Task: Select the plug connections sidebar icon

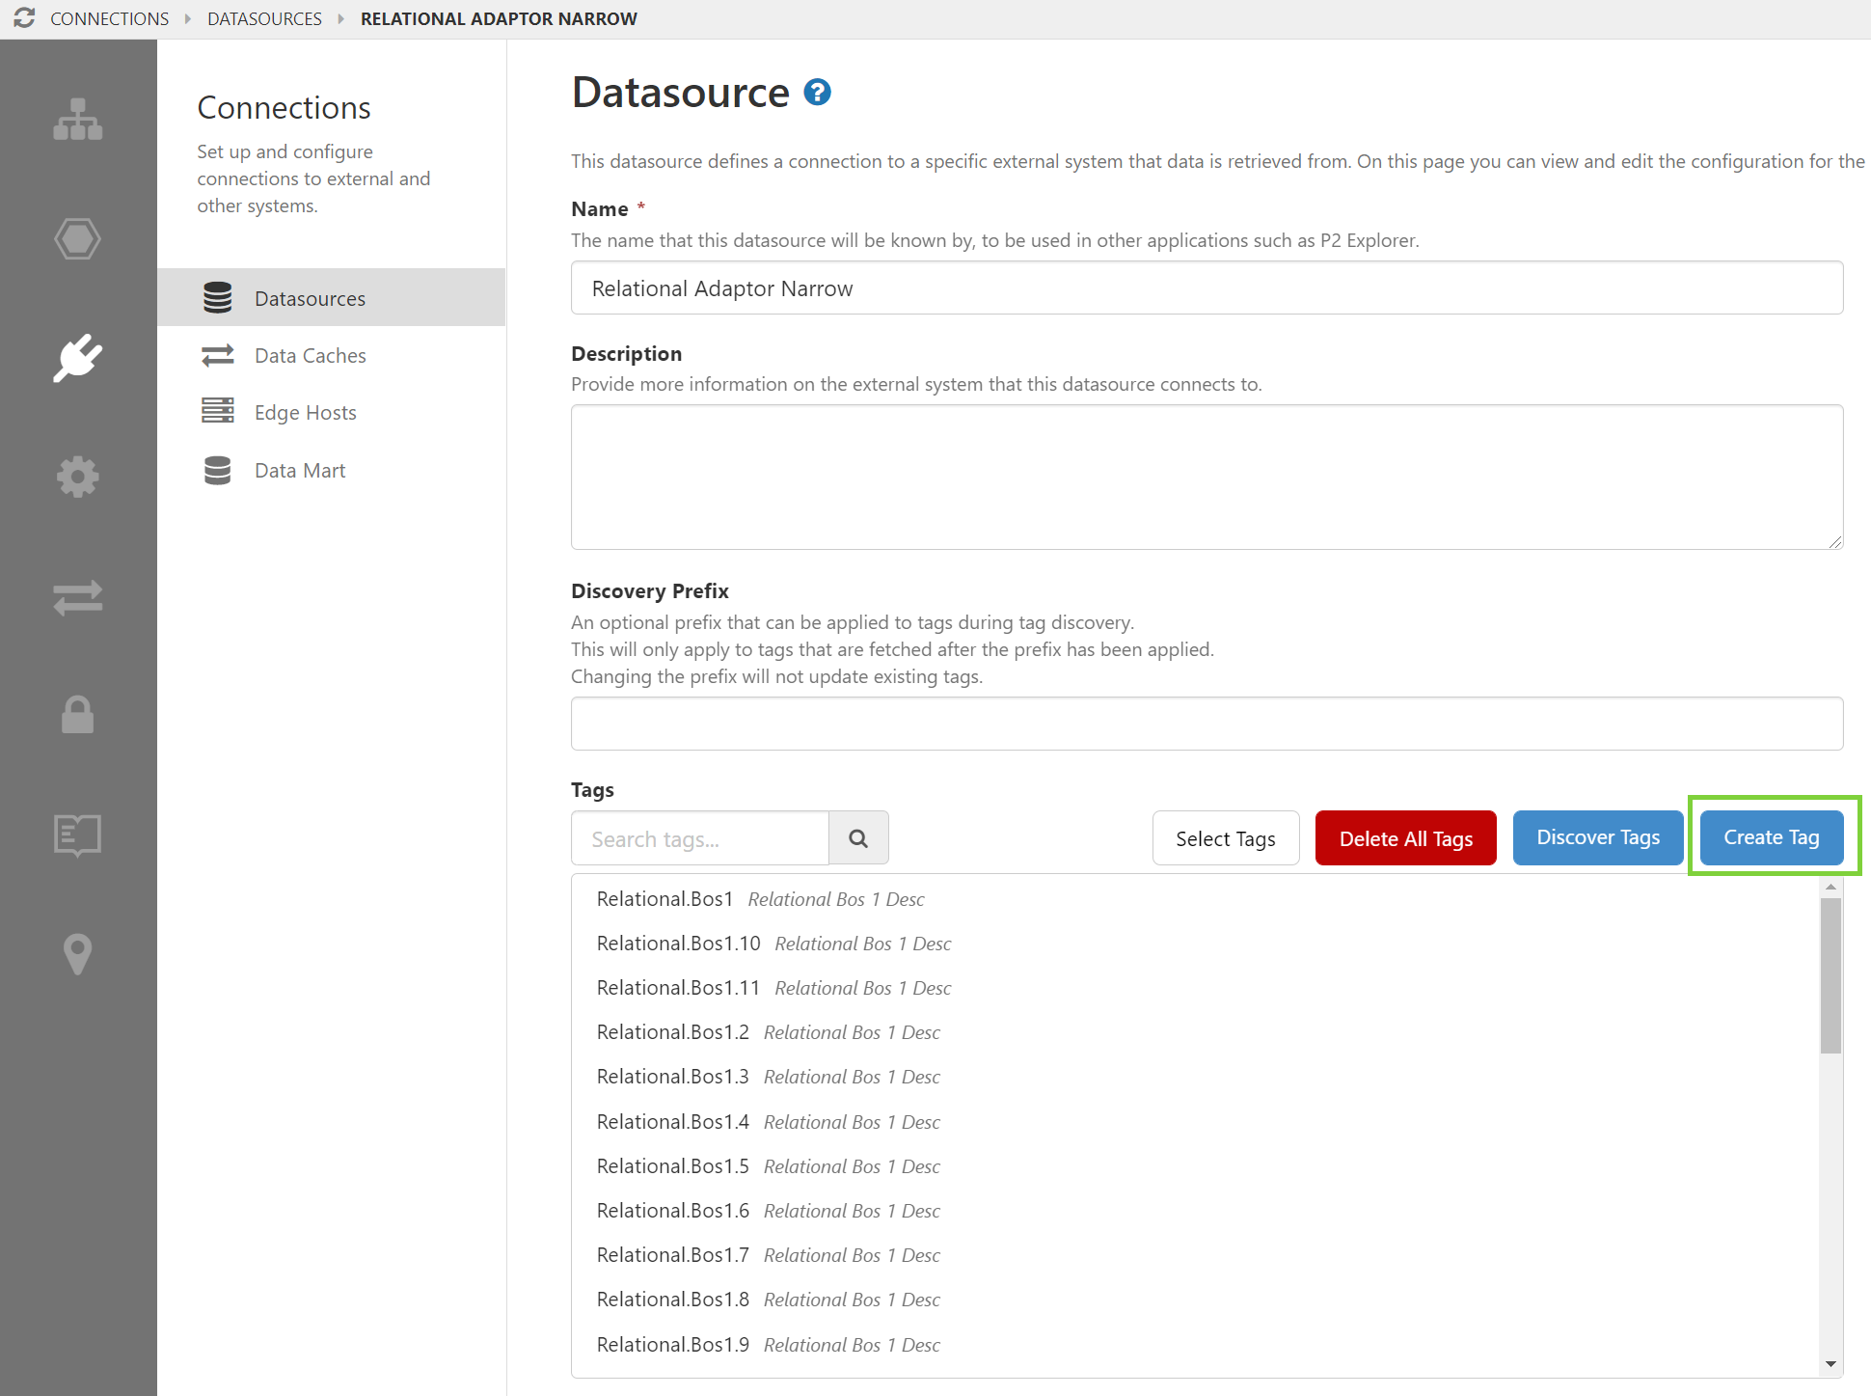Action: click(78, 358)
